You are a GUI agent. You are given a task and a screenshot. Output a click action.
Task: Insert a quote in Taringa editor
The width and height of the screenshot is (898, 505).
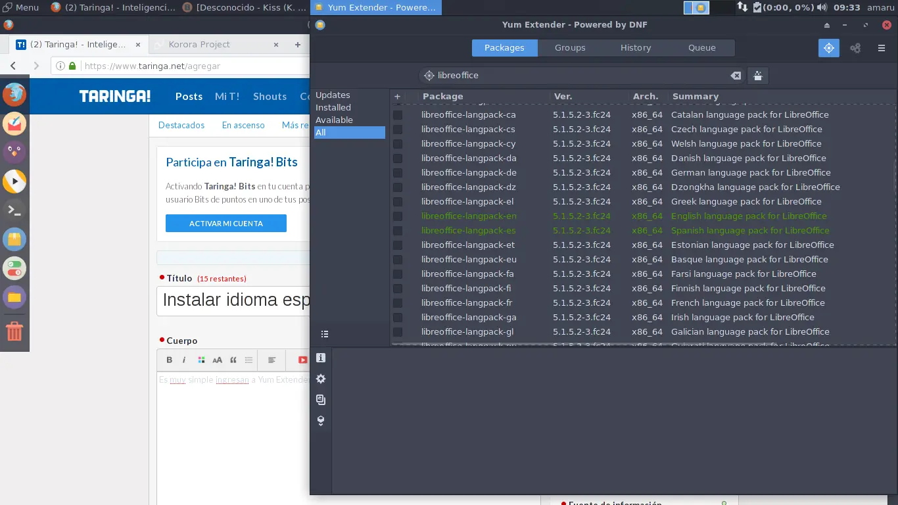(x=233, y=360)
